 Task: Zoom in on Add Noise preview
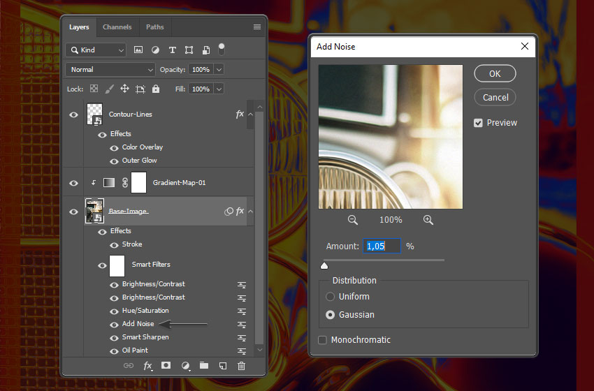tap(428, 220)
